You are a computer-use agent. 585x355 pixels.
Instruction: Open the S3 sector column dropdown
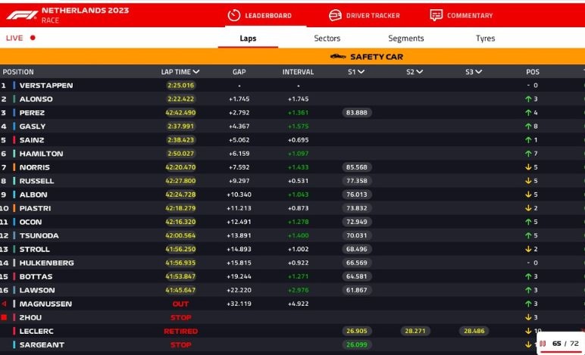pyautogui.click(x=479, y=72)
